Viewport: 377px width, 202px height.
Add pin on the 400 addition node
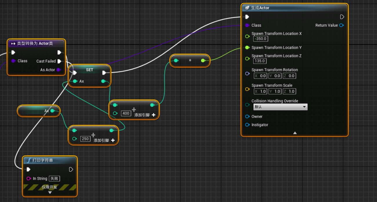point(153,115)
